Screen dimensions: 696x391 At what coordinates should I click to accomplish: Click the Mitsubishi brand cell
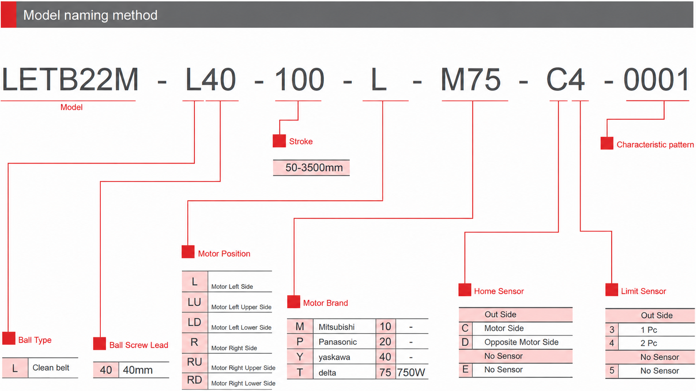344,327
